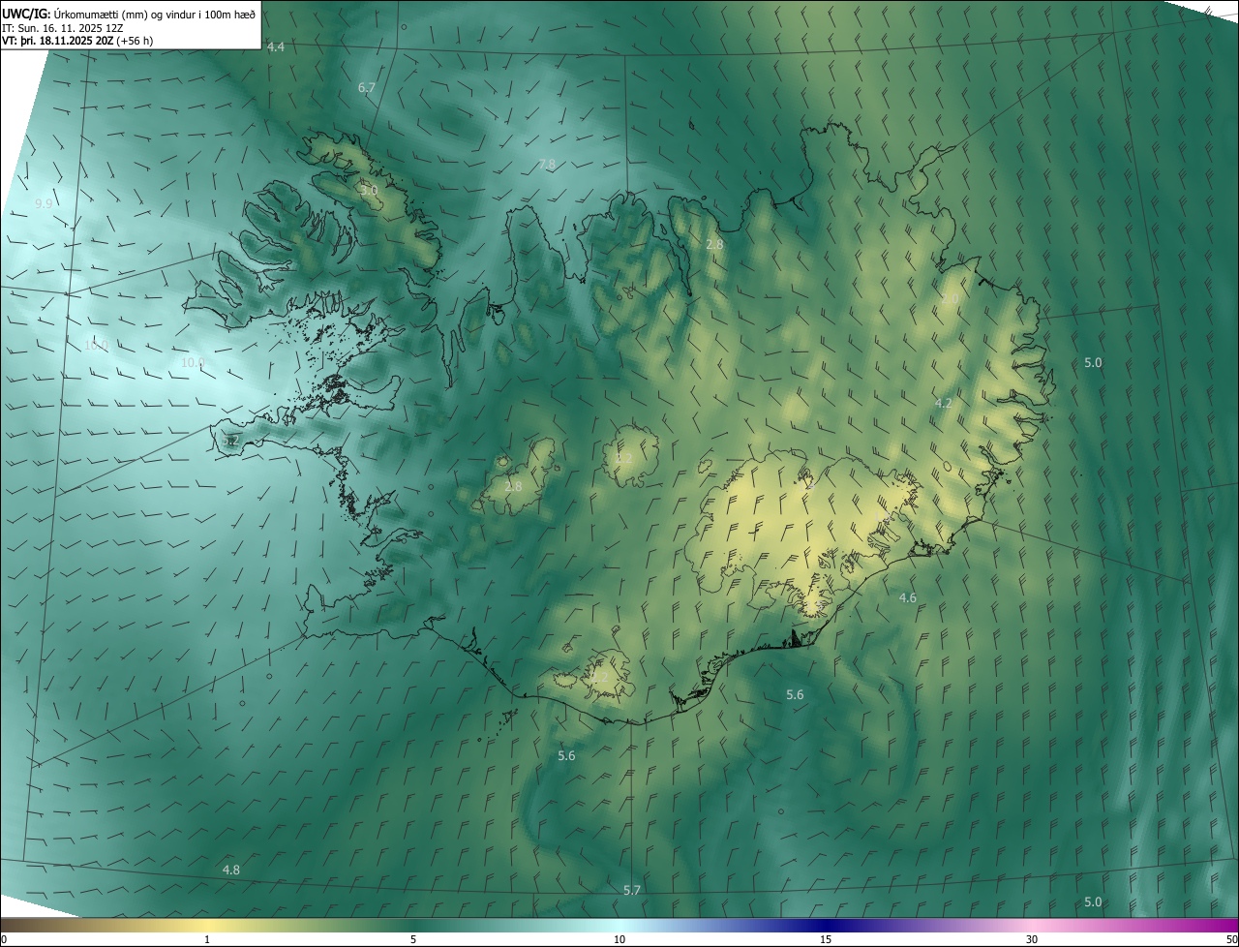Click the 4.8 value on the map

(231, 871)
